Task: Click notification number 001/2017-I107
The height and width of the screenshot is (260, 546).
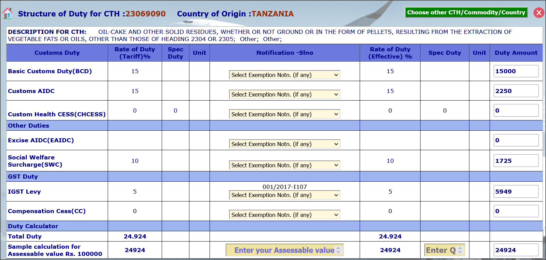Action: (285, 187)
